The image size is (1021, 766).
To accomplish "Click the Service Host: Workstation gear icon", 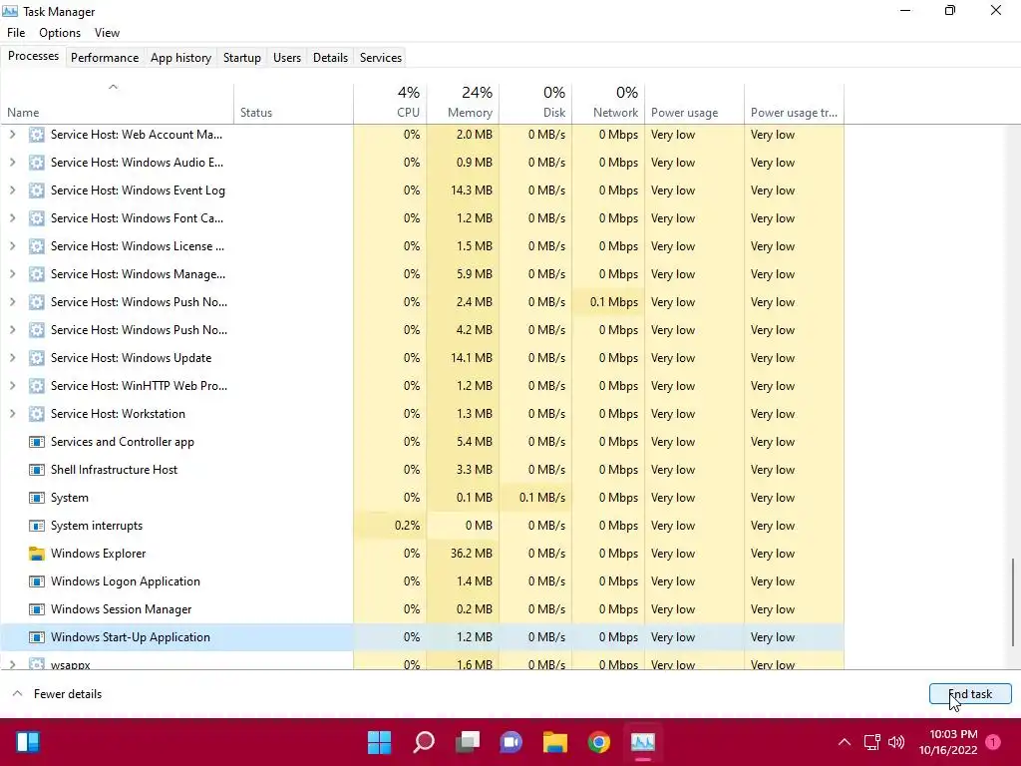I will (x=37, y=414).
